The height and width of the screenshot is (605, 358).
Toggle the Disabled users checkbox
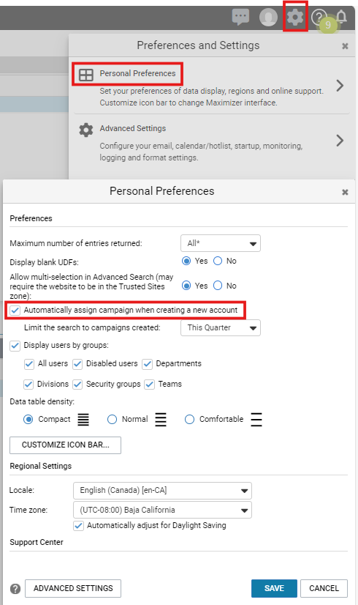[x=77, y=364]
